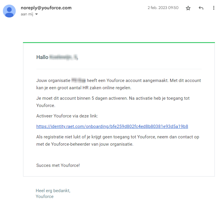The image size is (219, 200).
Task: Click the reply arrow icon
Action: (x=201, y=8)
